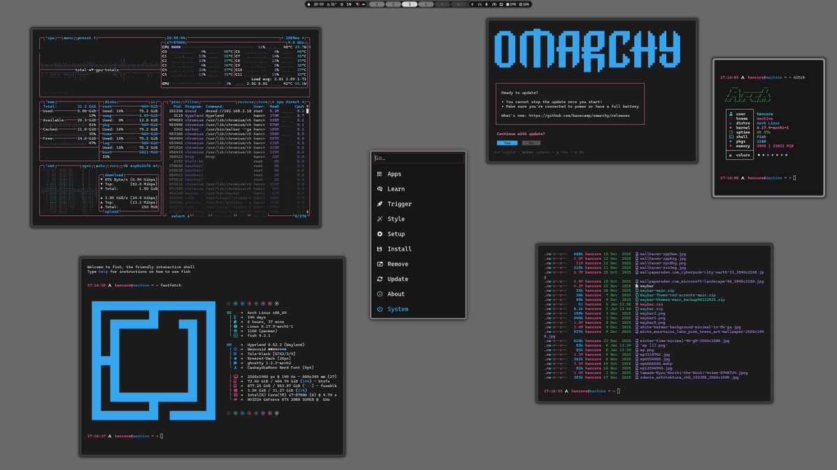
Task: Toggle sync in btop net box
Action: pos(86,166)
